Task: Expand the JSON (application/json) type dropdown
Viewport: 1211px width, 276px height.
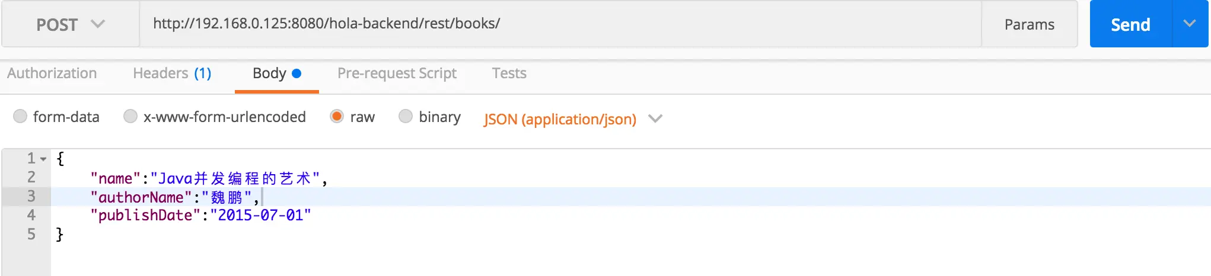Action: pos(655,119)
